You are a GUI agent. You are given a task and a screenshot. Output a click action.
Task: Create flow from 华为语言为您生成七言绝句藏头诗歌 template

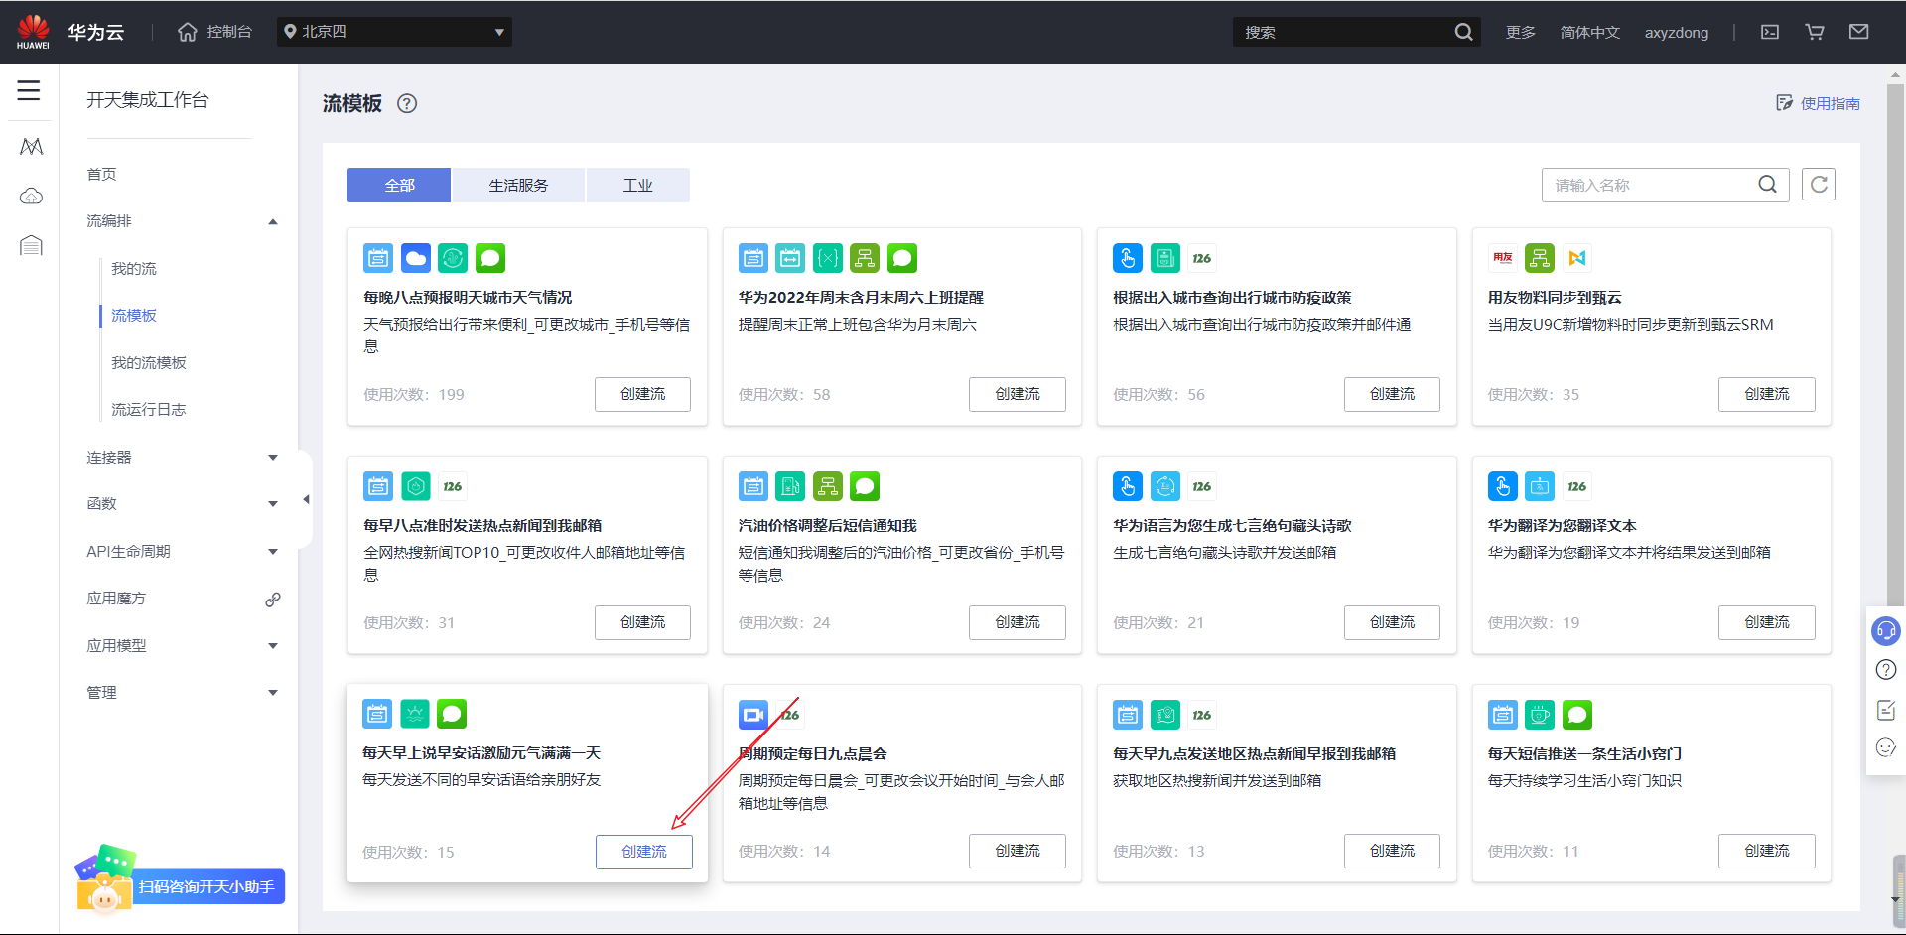click(x=1392, y=622)
